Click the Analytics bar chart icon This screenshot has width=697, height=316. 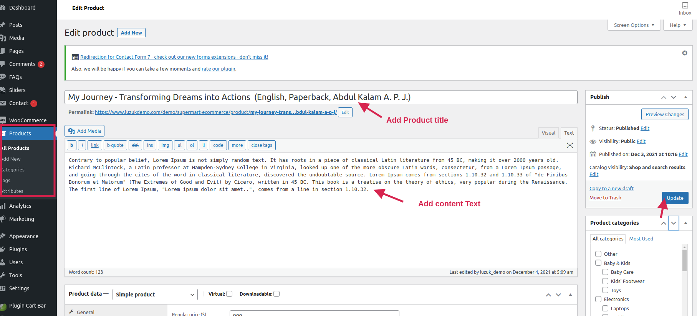point(3,206)
